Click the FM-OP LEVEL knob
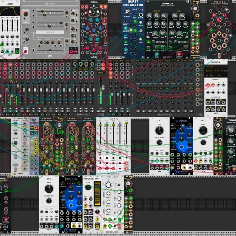The height and width of the screenshot is (236, 236). tap(108, 211)
